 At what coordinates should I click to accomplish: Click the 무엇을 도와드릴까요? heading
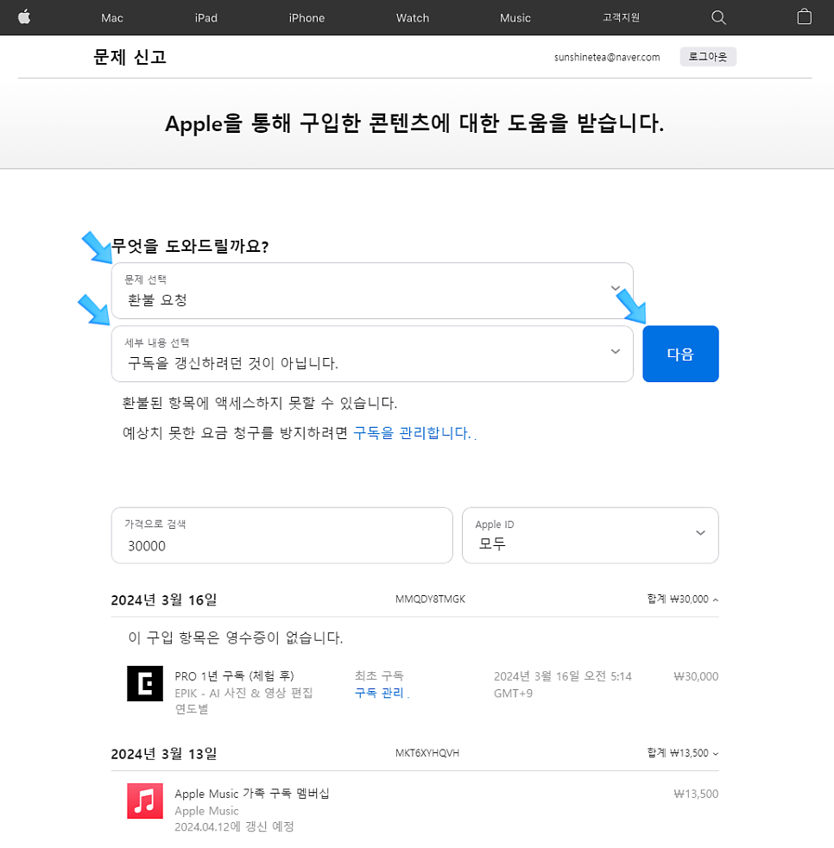[190, 246]
